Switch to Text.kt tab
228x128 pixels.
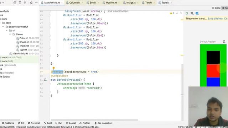(149, 2)
